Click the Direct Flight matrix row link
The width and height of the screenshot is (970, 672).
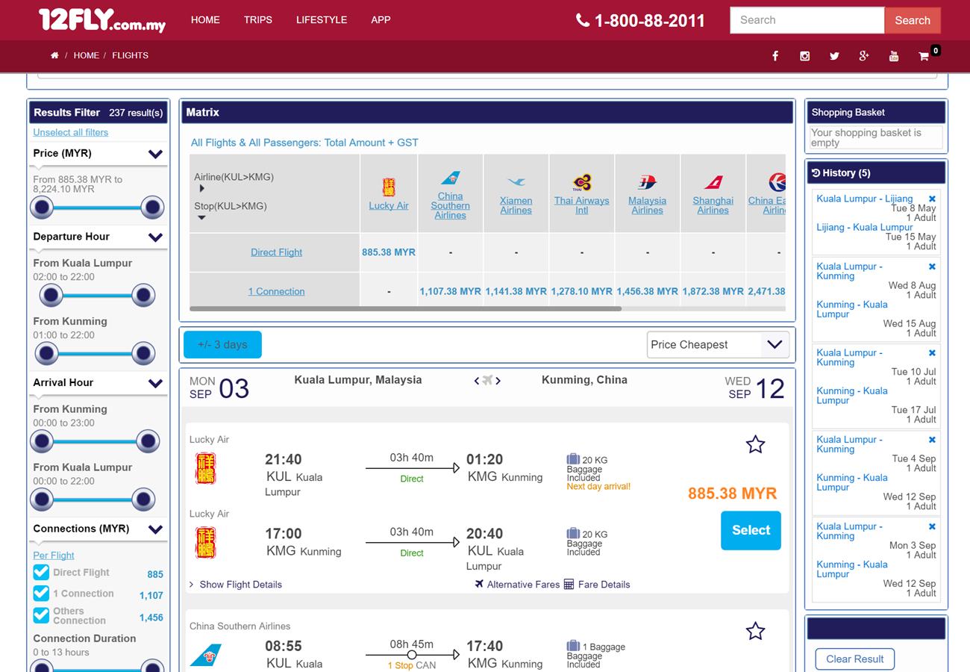(x=276, y=252)
